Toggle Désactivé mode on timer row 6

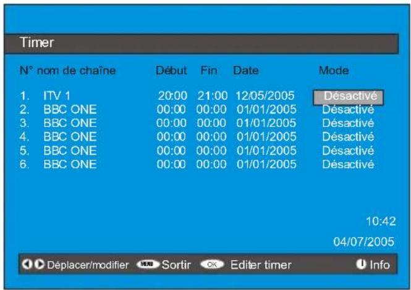[x=348, y=164]
